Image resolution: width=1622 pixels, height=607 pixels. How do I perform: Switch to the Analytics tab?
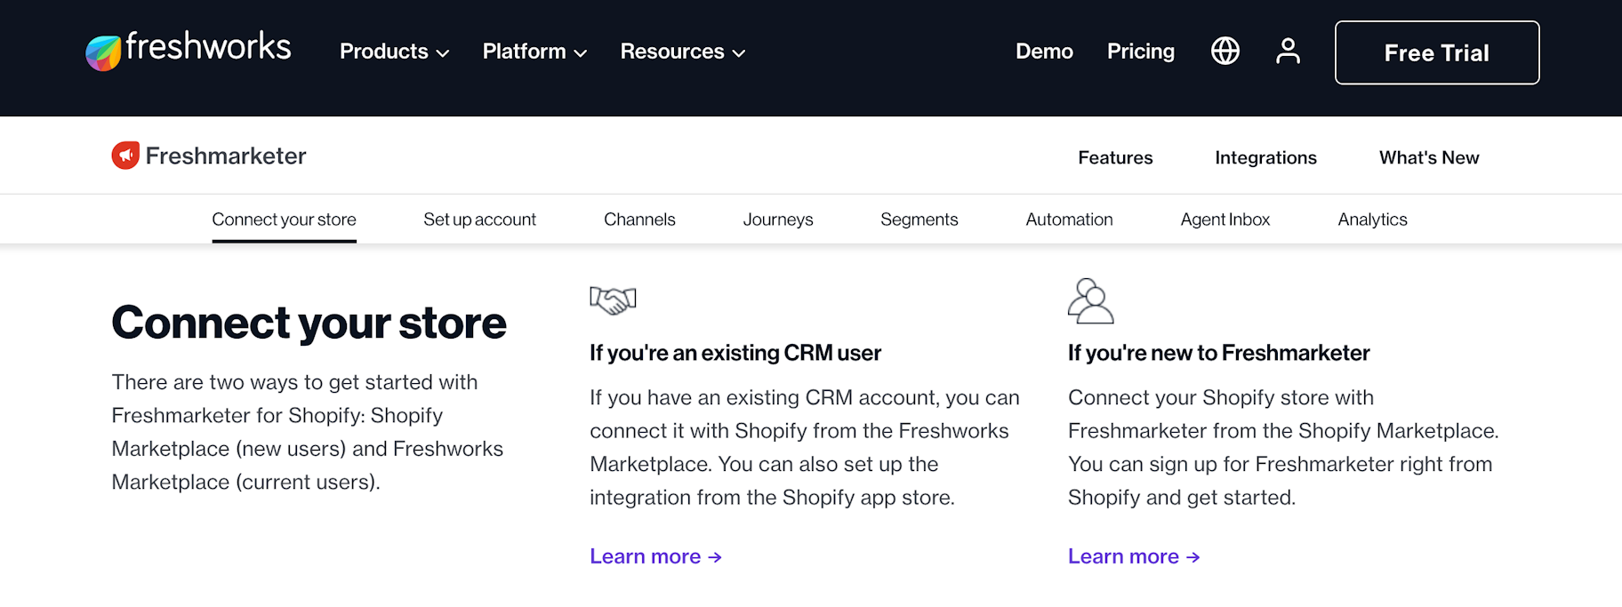(x=1372, y=220)
